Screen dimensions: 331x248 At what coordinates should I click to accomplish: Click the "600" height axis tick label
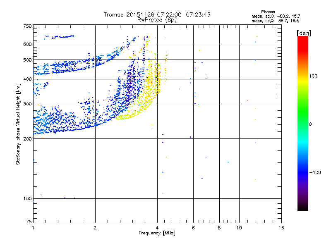(27, 44)
